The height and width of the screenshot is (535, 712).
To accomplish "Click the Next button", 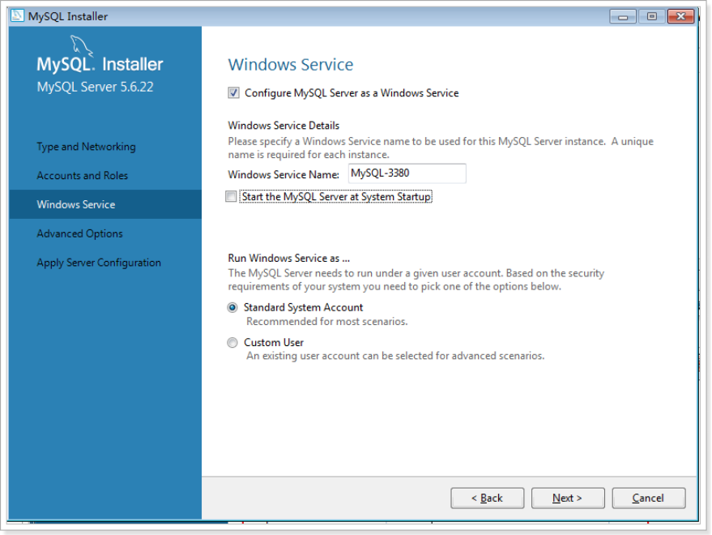I will (x=568, y=499).
